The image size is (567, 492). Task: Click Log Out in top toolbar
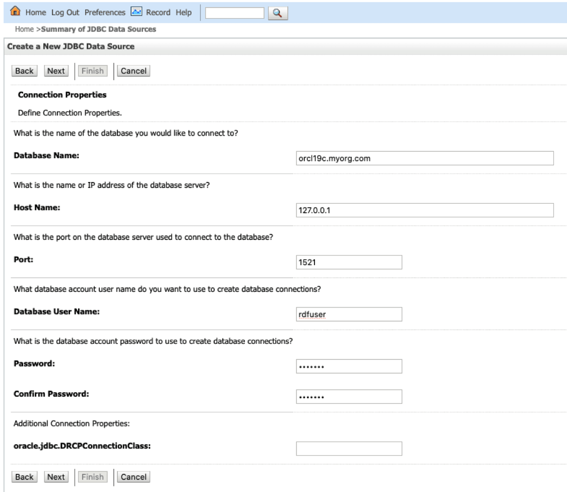pyautogui.click(x=65, y=12)
